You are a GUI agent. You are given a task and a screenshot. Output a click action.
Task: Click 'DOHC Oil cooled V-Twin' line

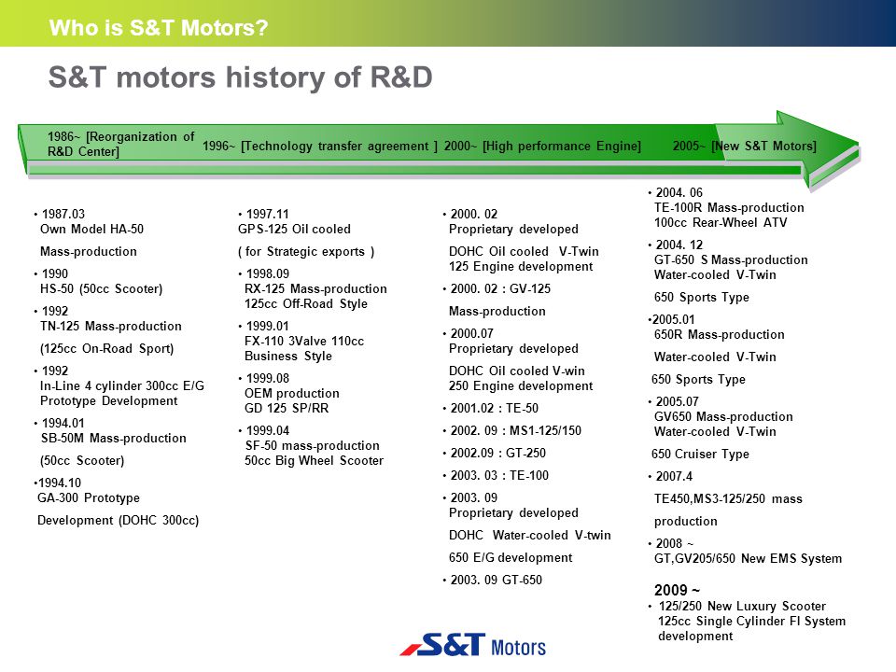(x=524, y=252)
